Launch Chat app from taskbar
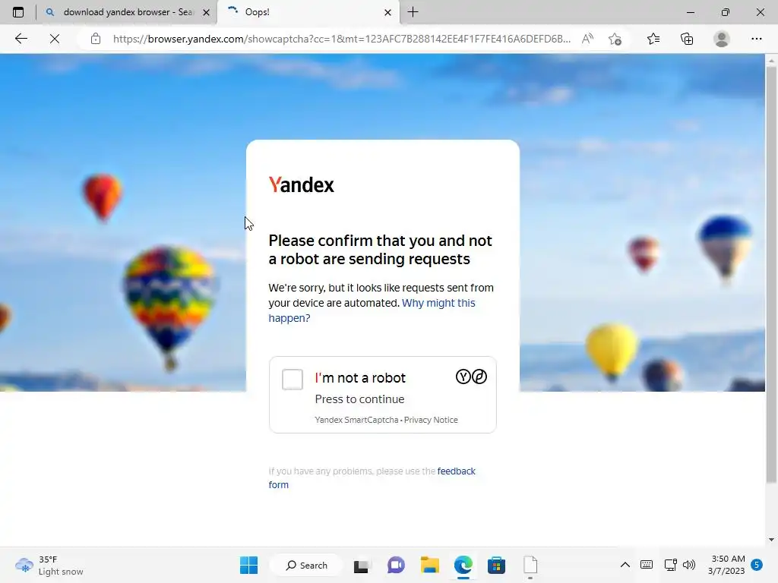Viewport: 778px width, 583px height. (395, 565)
